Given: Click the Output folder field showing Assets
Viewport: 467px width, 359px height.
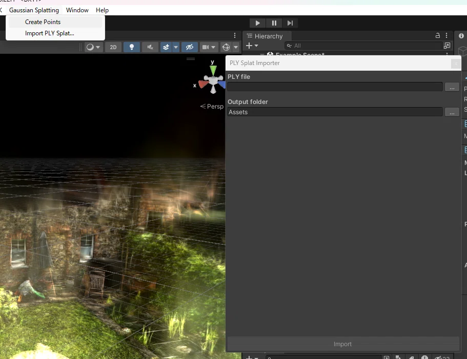Looking at the screenshot, I should 335,112.
